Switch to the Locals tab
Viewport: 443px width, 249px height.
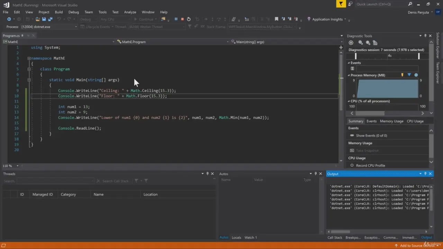tap(236, 238)
